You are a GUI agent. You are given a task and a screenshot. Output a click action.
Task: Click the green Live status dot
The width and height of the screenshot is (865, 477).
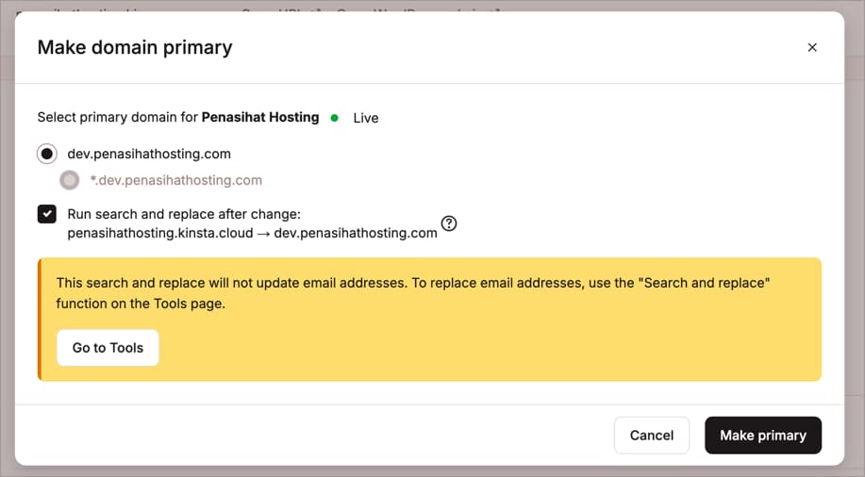[x=335, y=118]
